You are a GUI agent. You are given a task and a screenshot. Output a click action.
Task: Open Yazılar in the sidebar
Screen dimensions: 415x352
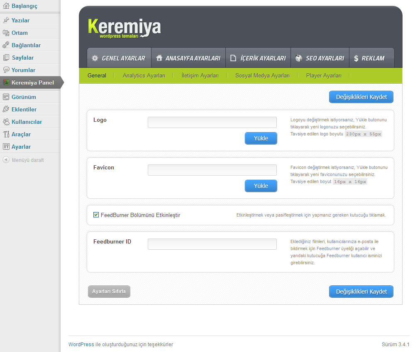click(21, 20)
